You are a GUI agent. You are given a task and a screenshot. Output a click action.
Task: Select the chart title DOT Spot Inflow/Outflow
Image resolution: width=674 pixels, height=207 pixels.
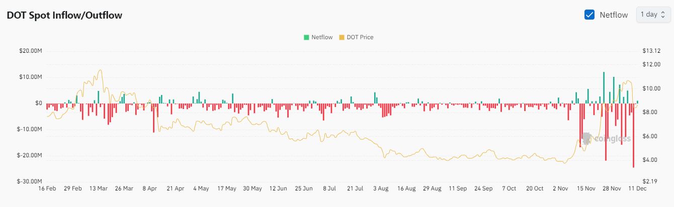click(64, 15)
